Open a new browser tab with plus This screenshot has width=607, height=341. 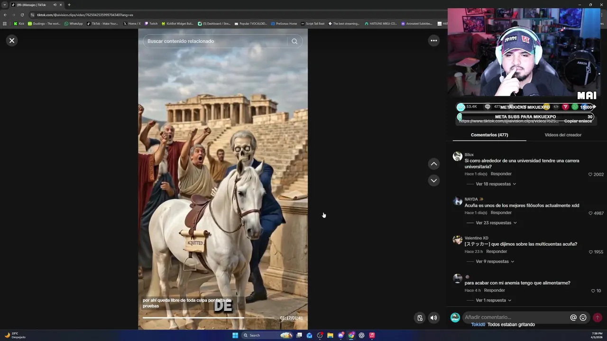pos(69,5)
